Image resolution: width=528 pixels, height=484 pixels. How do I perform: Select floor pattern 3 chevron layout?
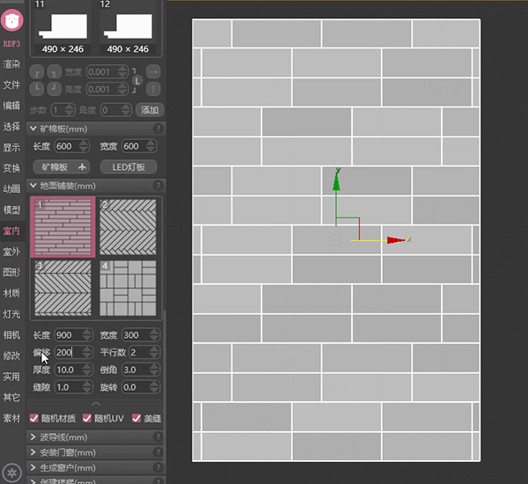62,288
